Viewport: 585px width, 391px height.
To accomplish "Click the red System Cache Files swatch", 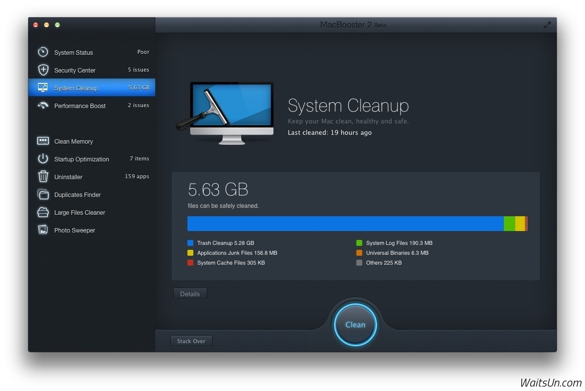I will pyautogui.click(x=190, y=263).
